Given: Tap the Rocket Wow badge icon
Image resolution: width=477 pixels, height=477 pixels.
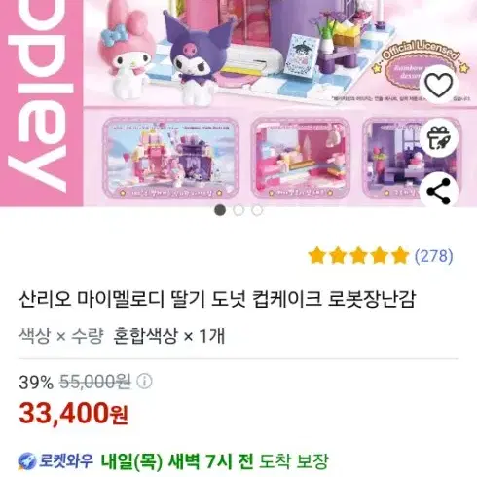Looking at the screenshot, I should click(x=27, y=461).
